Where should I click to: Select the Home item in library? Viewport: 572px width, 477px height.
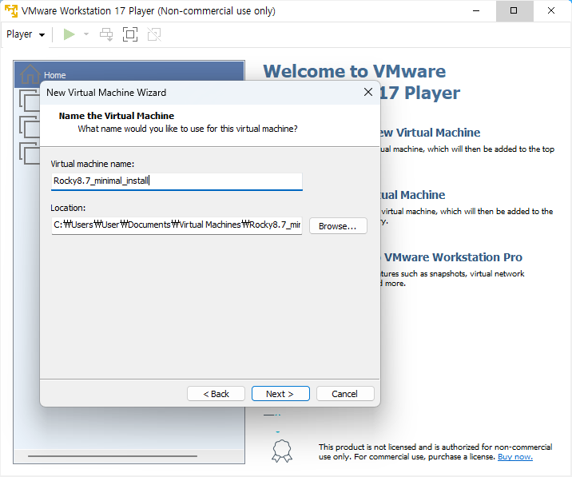pos(129,75)
